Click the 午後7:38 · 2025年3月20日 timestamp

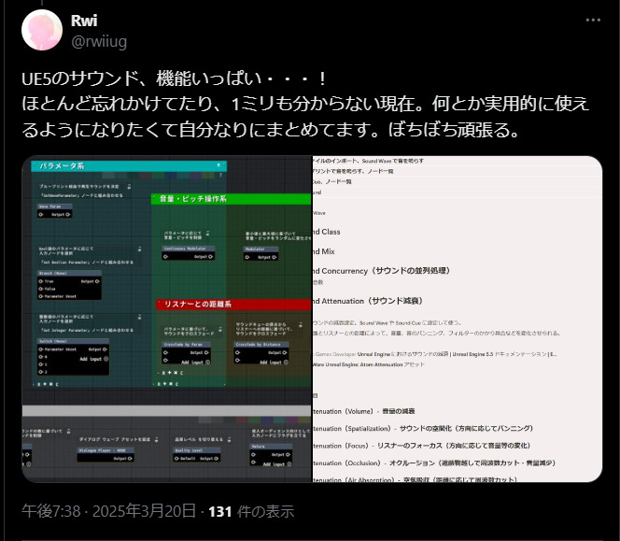108,511
